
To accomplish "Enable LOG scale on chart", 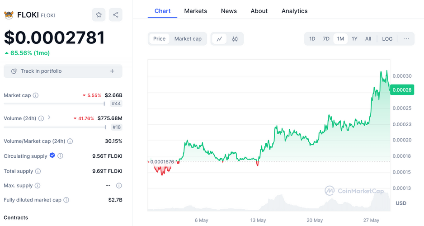I will (x=387, y=39).
